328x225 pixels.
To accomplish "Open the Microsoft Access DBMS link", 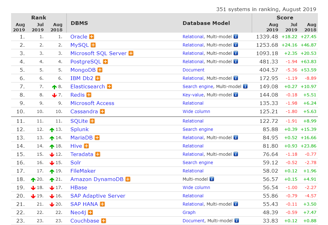I will tap(92, 103).
